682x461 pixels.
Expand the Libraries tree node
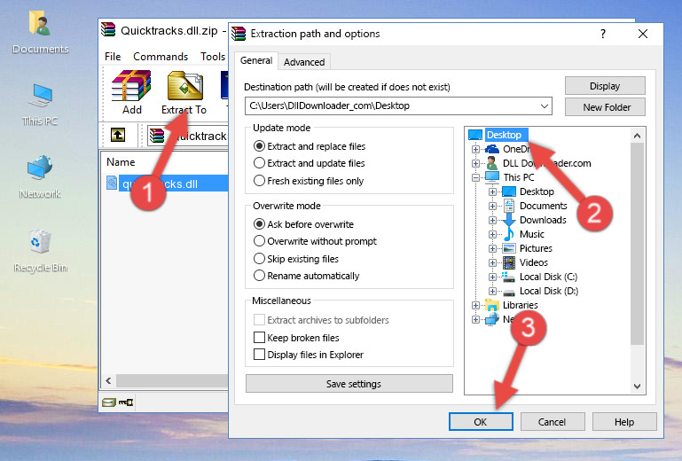[x=475, y=305]
